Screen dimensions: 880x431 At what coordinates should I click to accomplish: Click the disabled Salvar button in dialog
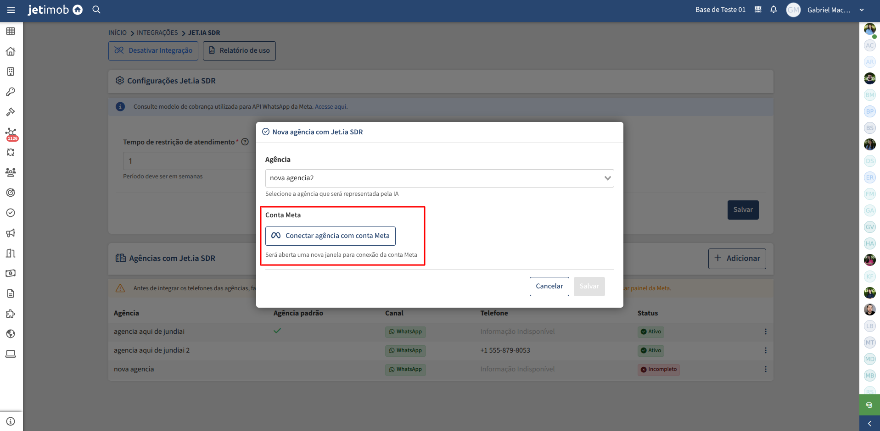[x=589, y=286]
